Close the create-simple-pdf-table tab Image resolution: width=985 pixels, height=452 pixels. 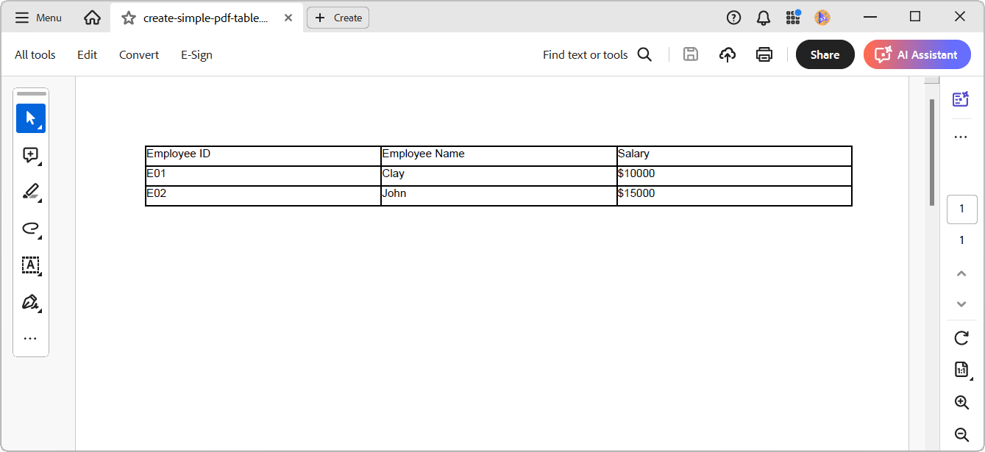[289, 18]
